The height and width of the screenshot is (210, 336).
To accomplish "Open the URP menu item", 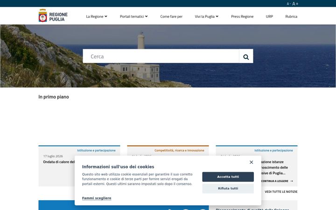I will (269, 16).
